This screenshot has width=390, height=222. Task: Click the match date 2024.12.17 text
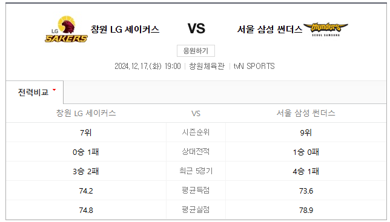(148, 66)
